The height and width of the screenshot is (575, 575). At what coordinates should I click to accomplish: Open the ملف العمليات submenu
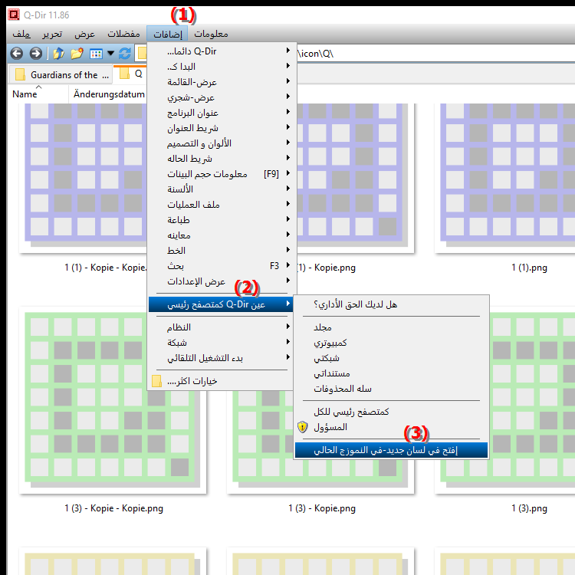click(x=221, y=205)
